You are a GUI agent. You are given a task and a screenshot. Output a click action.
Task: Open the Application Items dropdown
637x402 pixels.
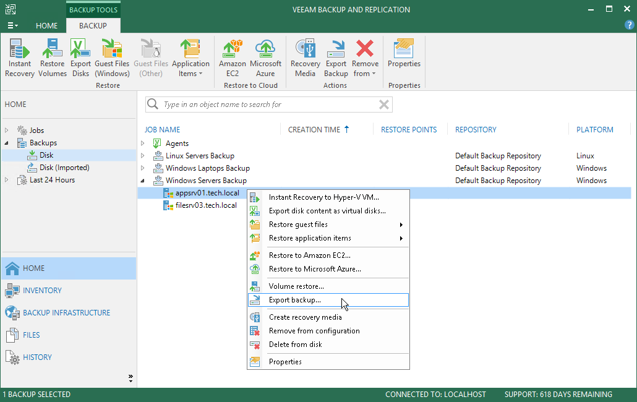(x=190, y=58)
